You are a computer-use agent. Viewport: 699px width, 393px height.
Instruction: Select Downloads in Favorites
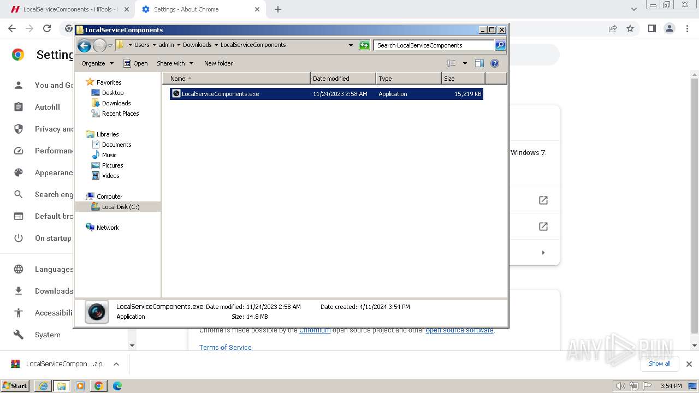(116, 103)
